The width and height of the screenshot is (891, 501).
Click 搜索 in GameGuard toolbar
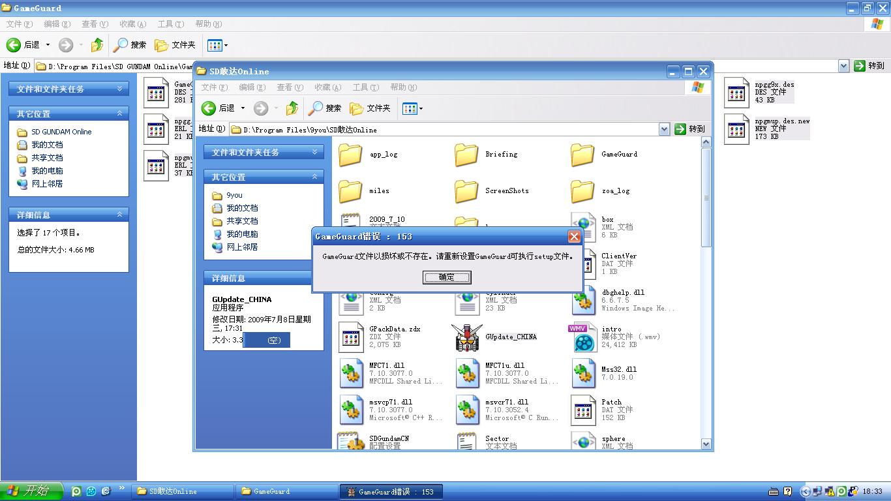pyautogui.click(x=130, y=45)
